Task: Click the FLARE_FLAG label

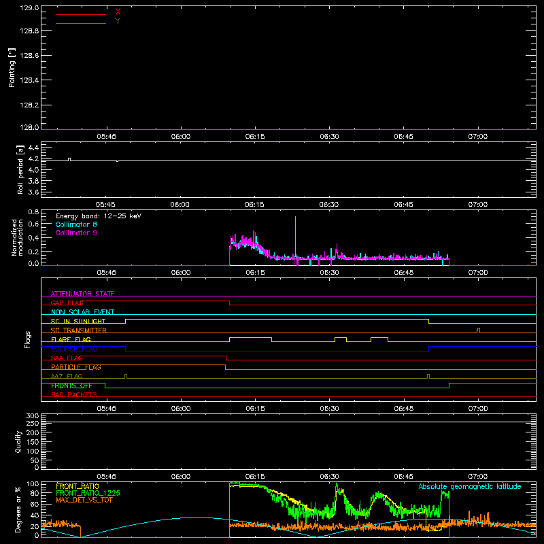Action: [x=71, y=339]
